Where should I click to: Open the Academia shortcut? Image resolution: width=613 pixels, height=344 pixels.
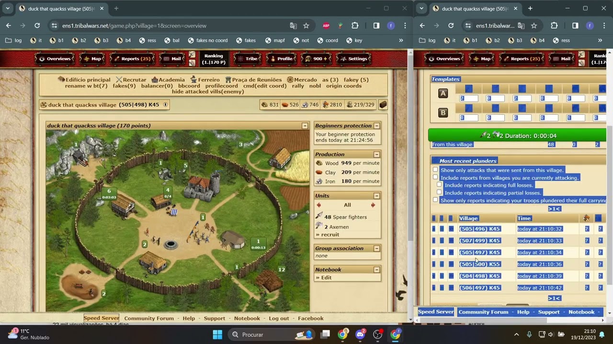click(x=168, y=80)
